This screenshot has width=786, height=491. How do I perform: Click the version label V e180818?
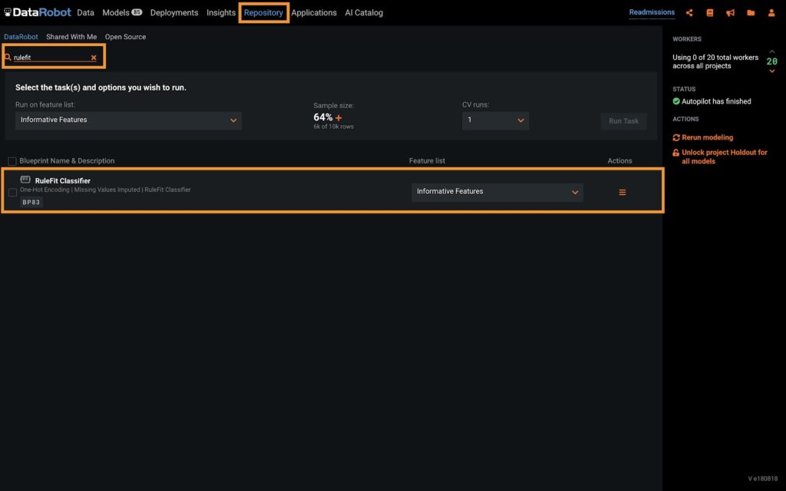point(762,479)
